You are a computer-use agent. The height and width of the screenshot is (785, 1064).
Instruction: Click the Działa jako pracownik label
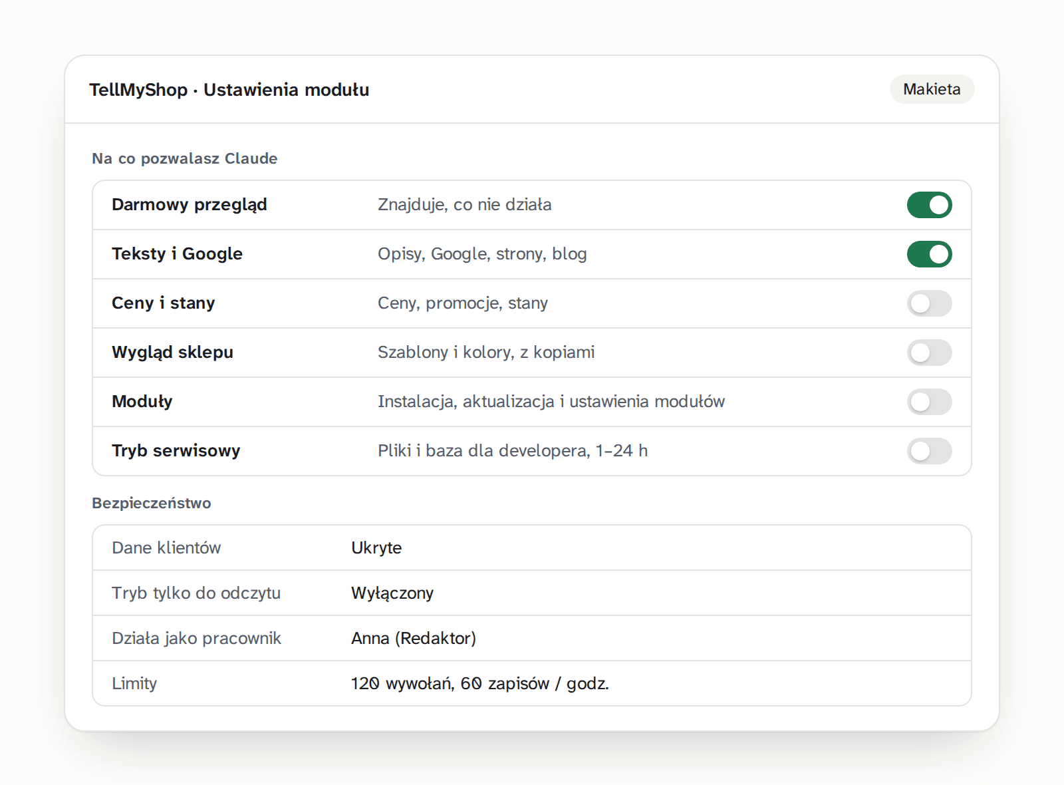pos(196,639)
